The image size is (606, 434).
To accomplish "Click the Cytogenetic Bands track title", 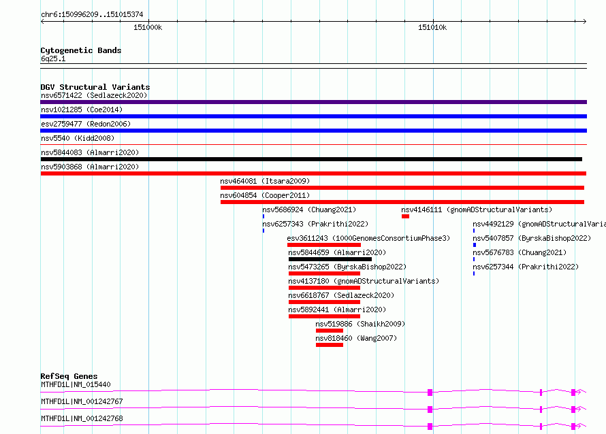I will 81,50.
